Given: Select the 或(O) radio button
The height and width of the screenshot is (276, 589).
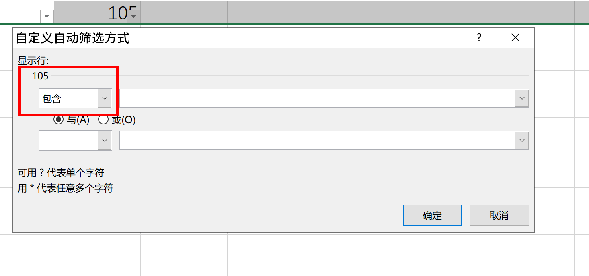Looking at the screenshot, I should pos(103,120).
